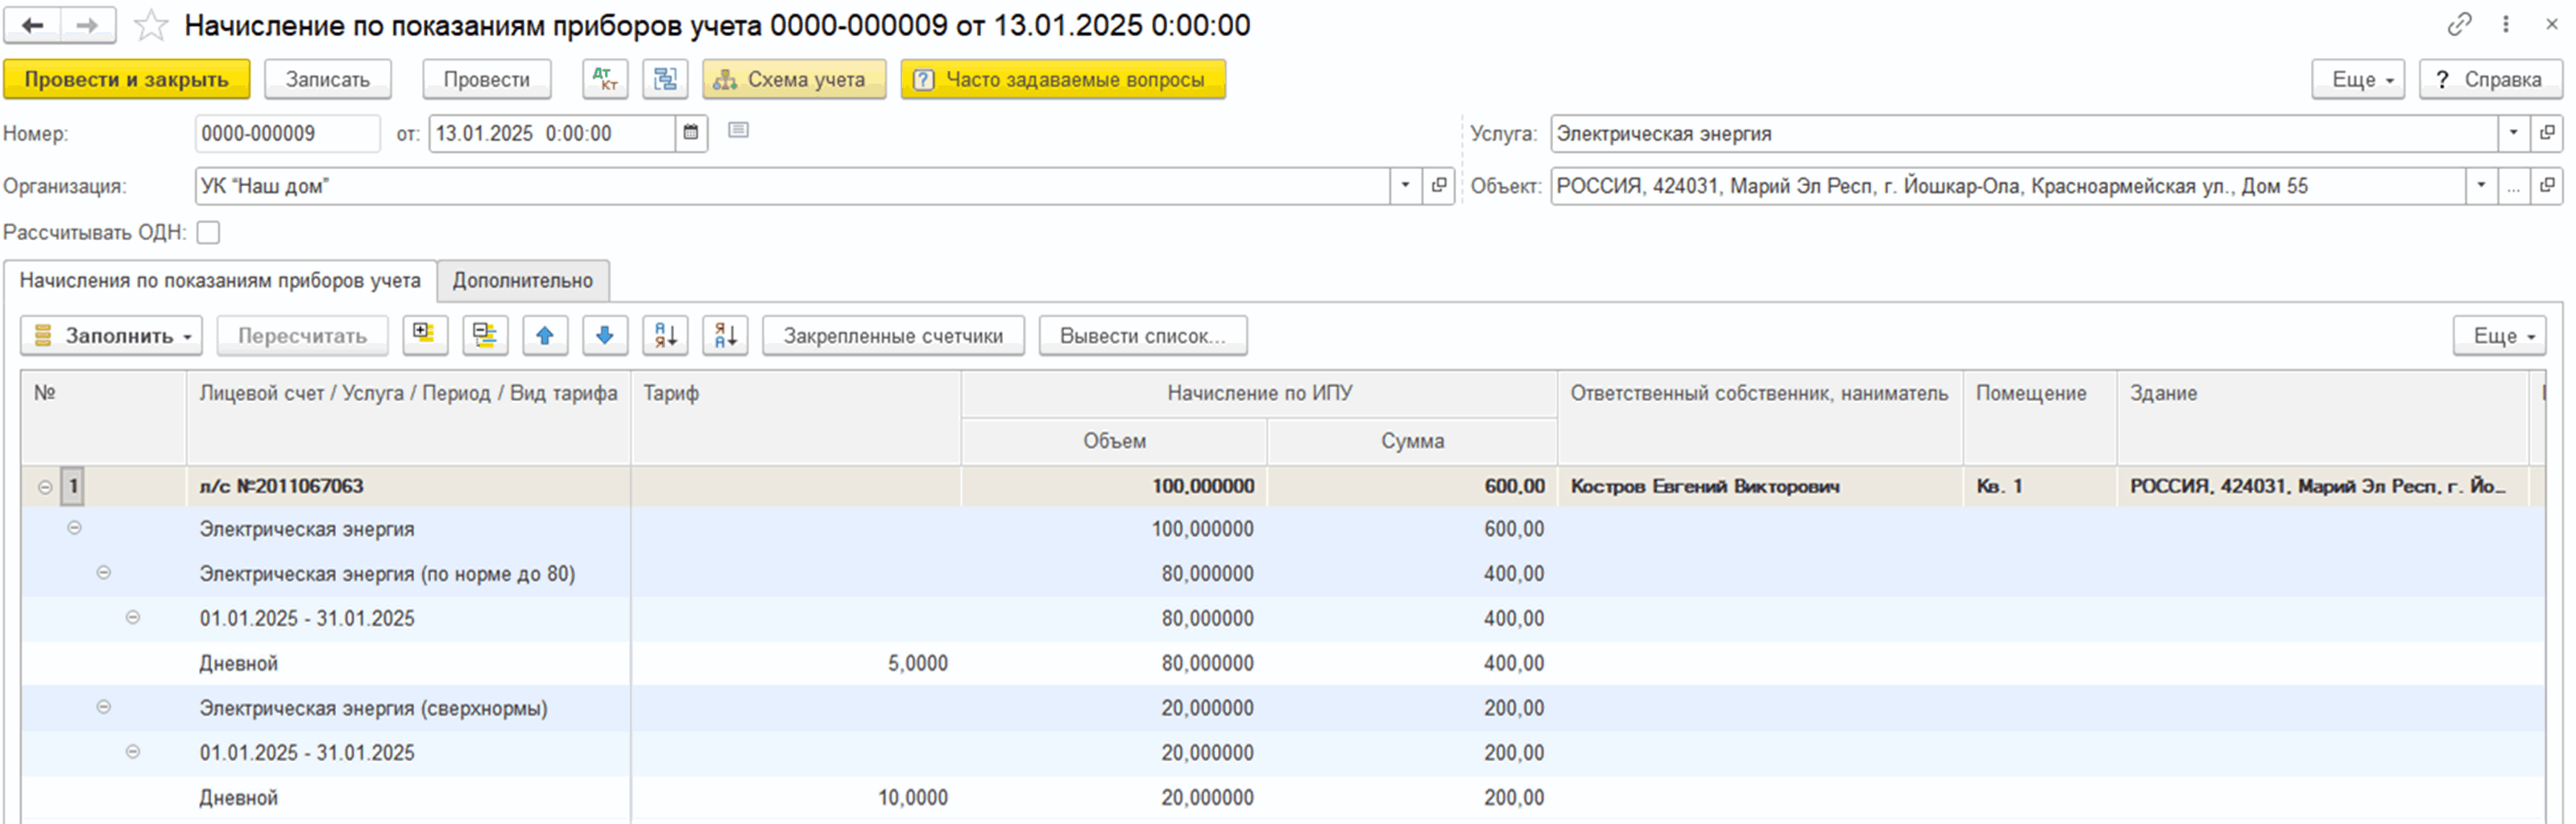
Task: Move row up with blue arrow
Action: tap(545, 335)
